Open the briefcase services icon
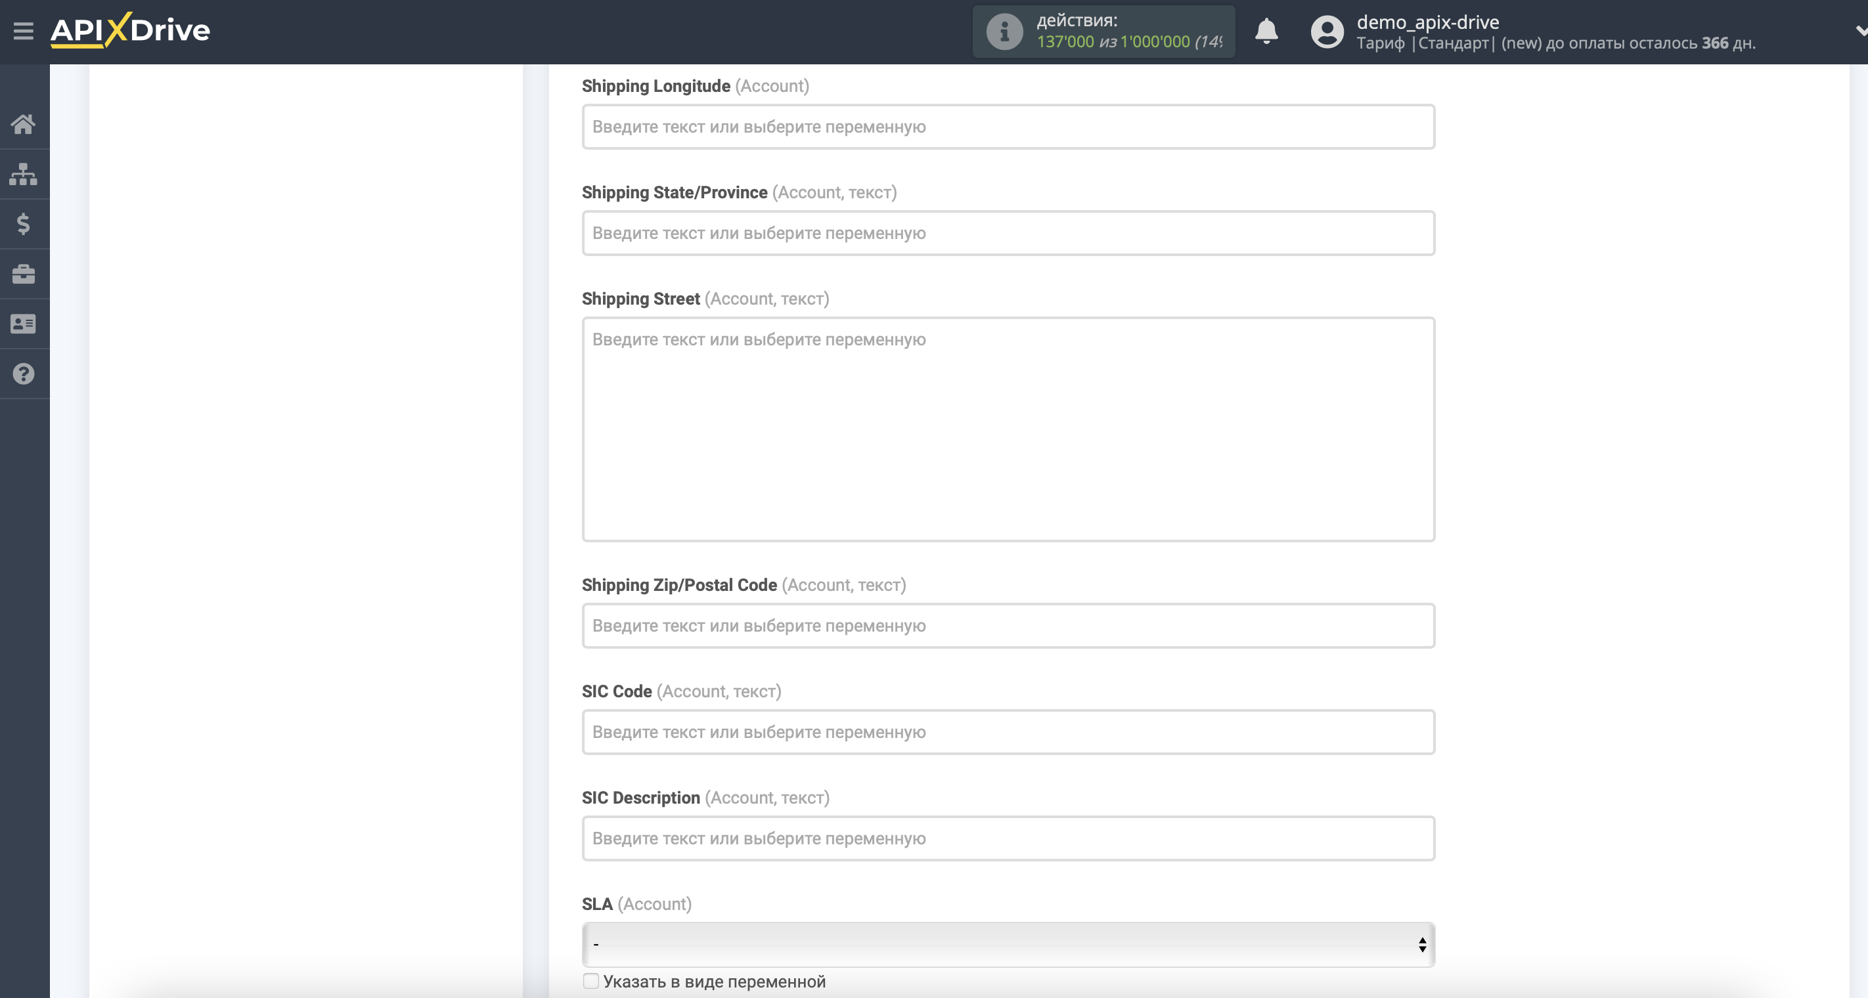Viewport: 1868px width, 998px height. (x=23, y=274)
